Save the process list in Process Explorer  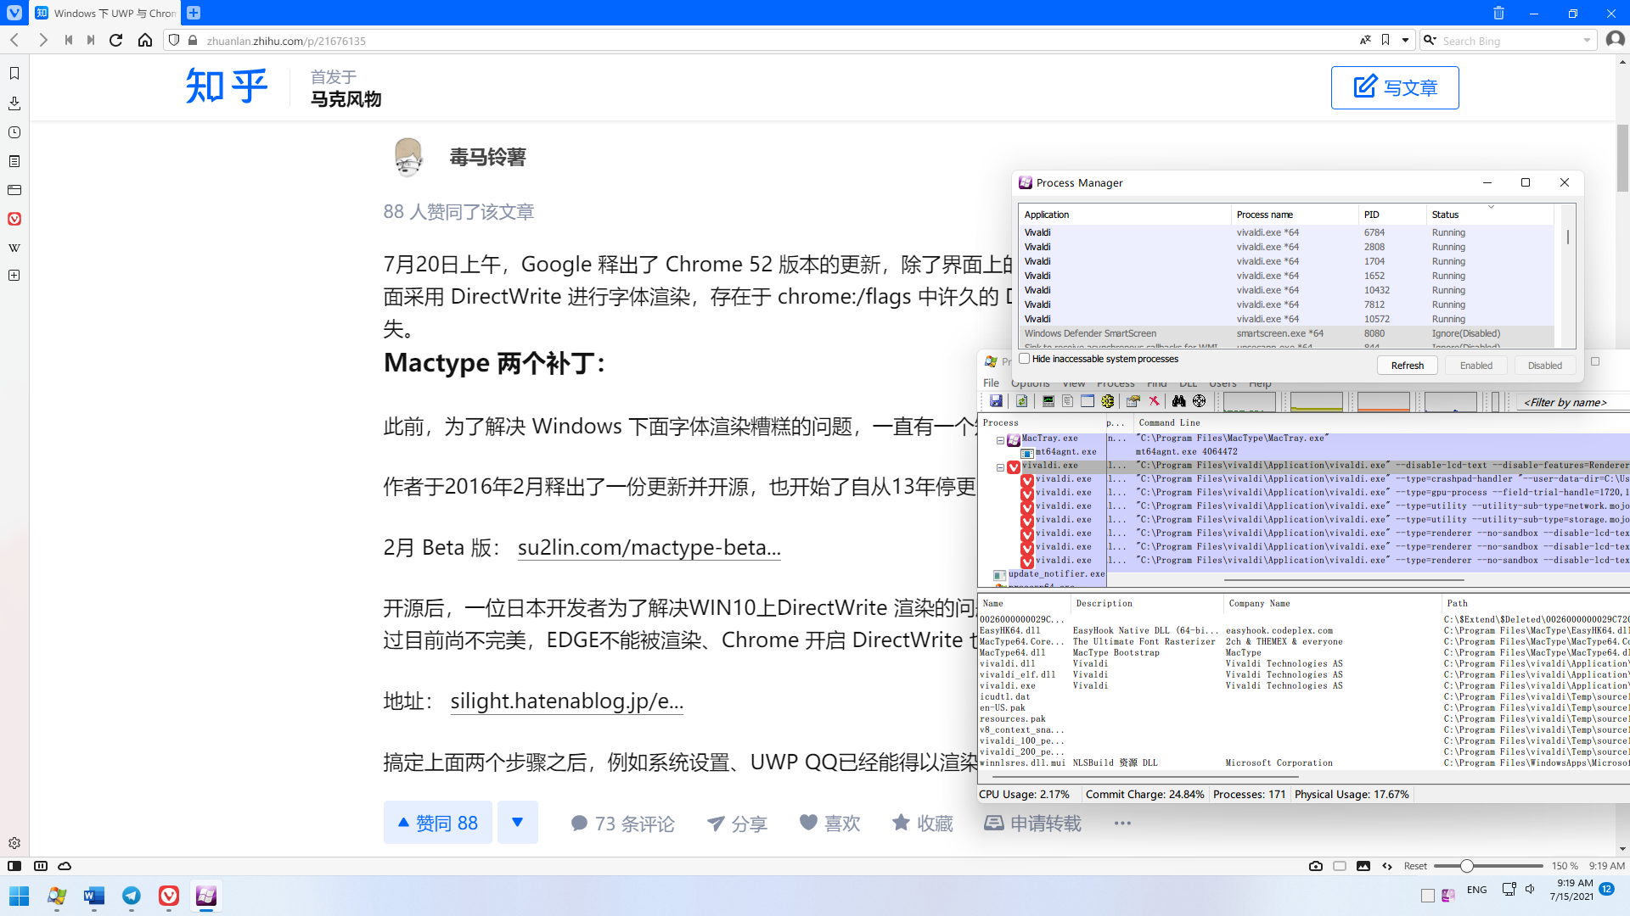click(x=996, y=401)
